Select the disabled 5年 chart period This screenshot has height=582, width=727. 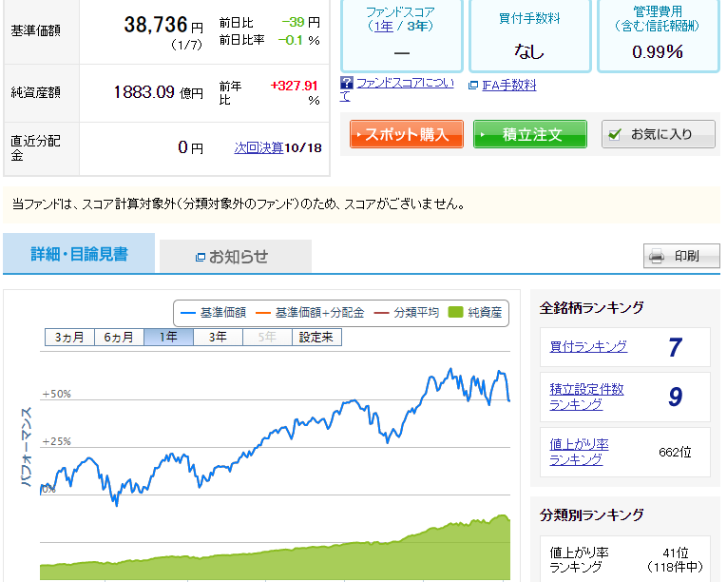tap(267, 337)
